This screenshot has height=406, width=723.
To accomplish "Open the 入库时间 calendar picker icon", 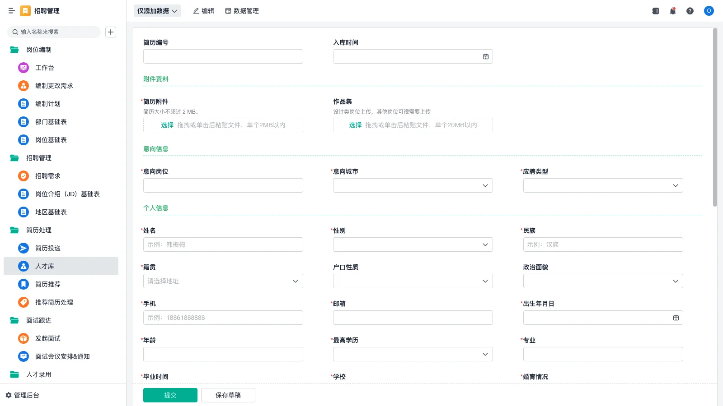I will coord(485,56).
